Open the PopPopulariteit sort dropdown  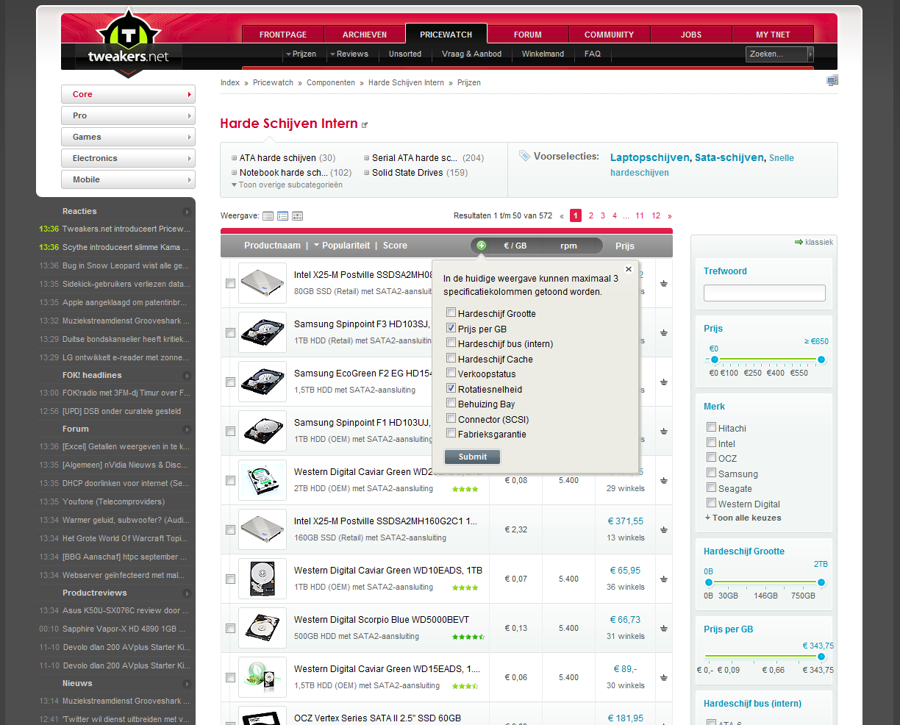tap(342, 246)
